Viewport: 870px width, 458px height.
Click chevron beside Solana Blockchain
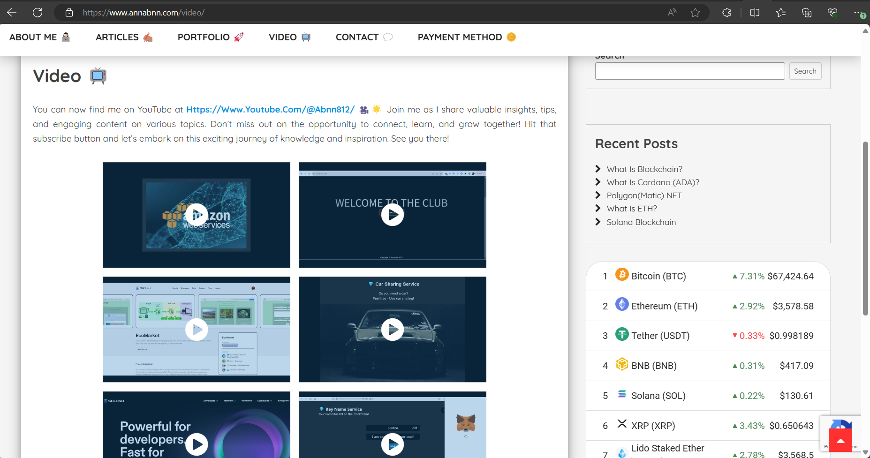[x=598, y=222]
